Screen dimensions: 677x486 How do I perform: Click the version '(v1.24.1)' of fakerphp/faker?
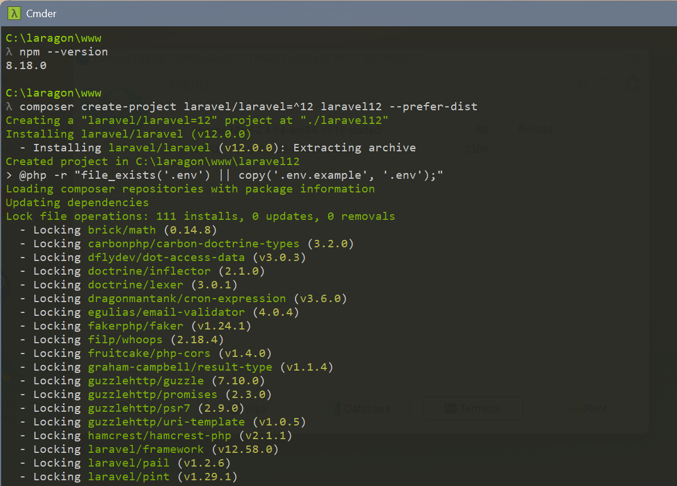[221, 327]
